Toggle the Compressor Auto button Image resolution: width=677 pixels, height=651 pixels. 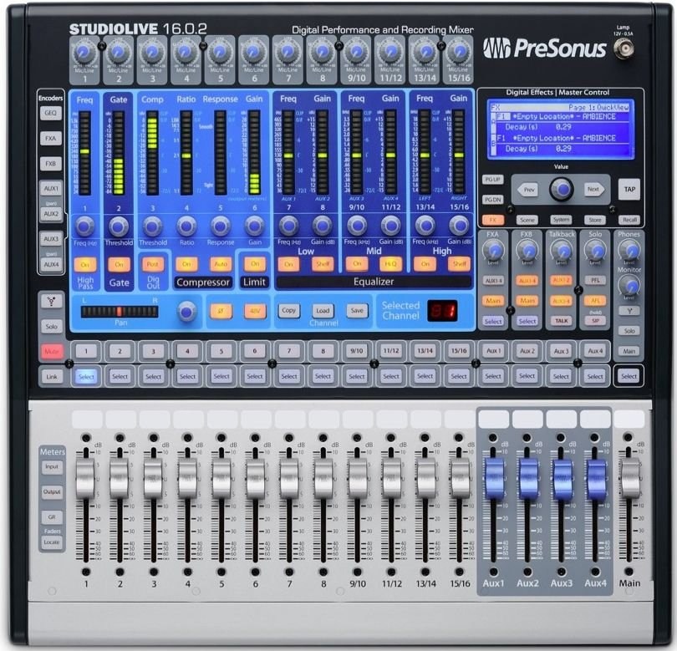221,264
